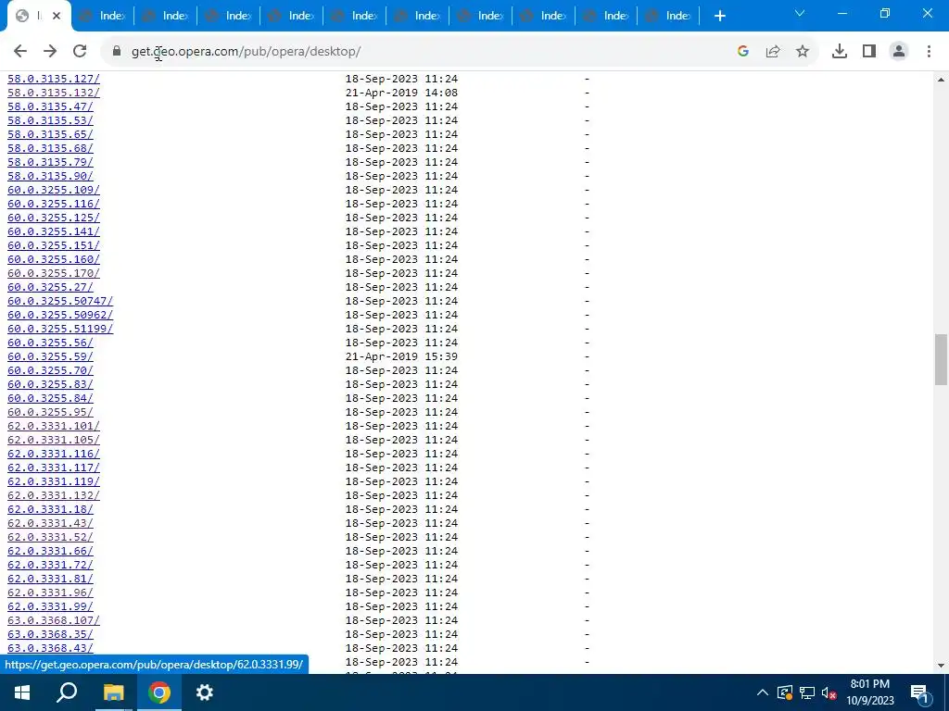Reload the current page
Screen dimensions: 949x711
(x=80, y=52)
